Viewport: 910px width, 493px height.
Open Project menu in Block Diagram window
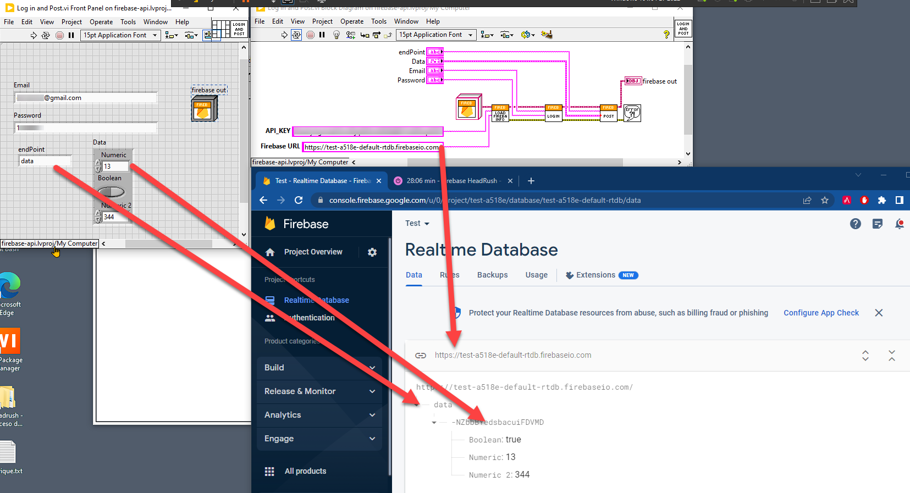click(322, 21)
